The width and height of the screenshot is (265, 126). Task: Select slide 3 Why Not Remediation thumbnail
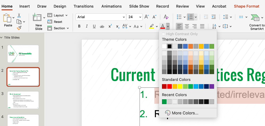(x=23, y=100)
